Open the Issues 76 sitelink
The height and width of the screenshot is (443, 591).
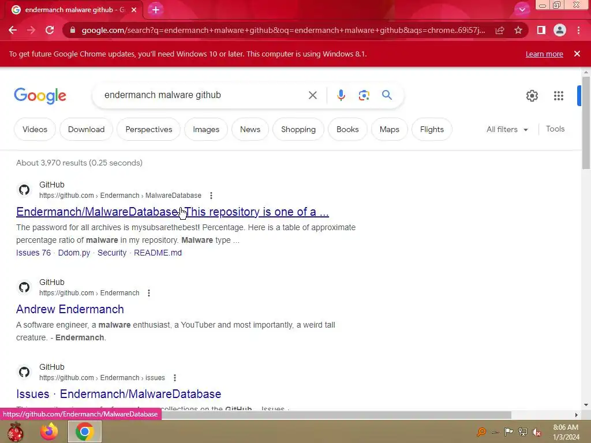(x=33, y=253)
